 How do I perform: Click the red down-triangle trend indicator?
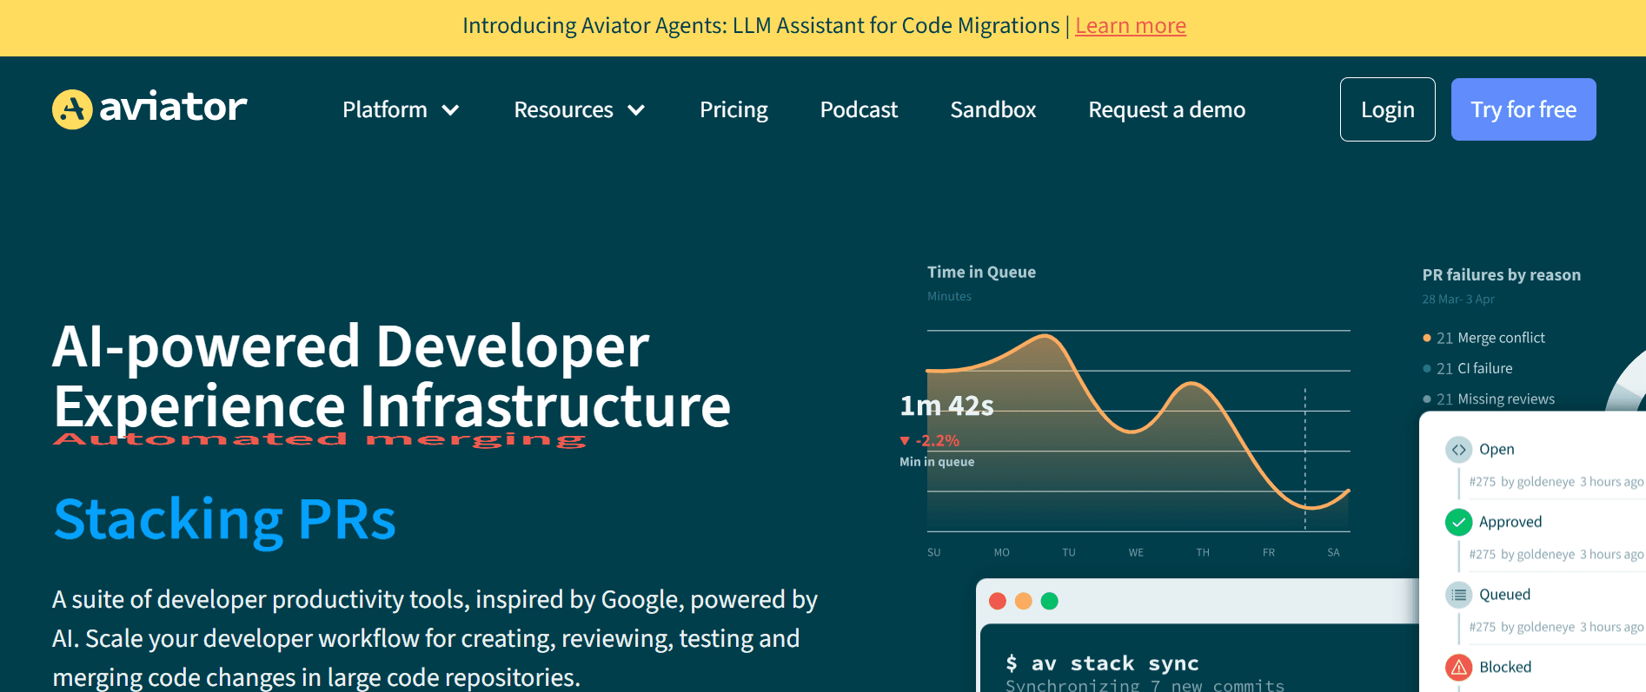coord(905,441)
